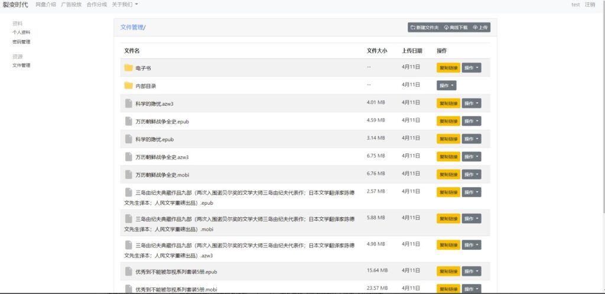
Task: Click the 上传 (upload) button
Action: (x=480, y=27)
